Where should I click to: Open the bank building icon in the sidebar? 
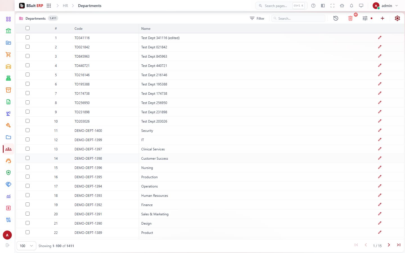tap(8, 31)
